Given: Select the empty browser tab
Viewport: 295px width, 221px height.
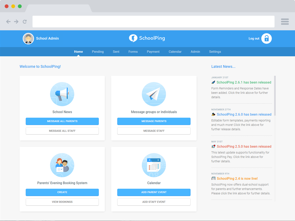Looking at the screenshot, I should coord(58,8).
